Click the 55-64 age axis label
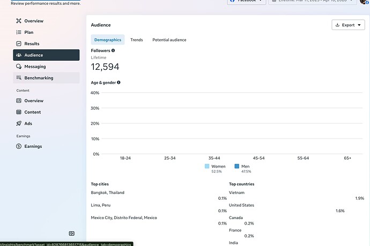This screenshot has height=246, width=370. 303,158
